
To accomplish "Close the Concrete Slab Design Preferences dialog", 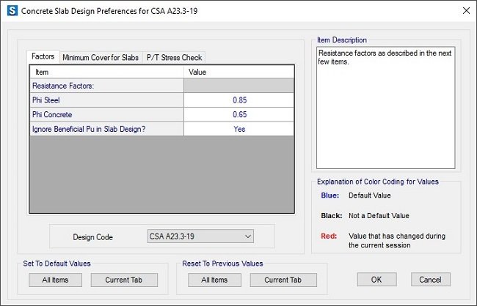I will coord(466,11).
